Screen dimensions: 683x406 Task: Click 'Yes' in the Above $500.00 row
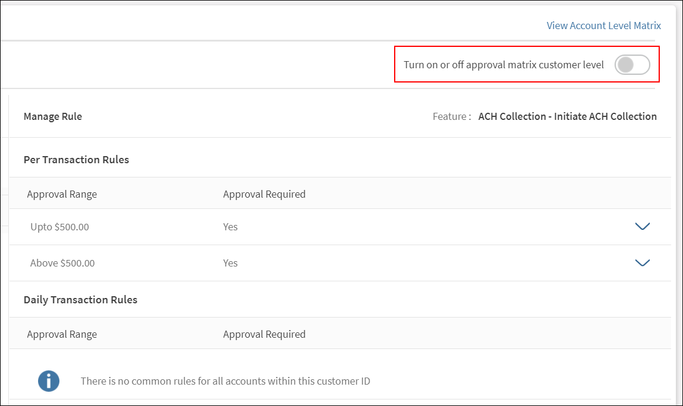coord(230,263)
